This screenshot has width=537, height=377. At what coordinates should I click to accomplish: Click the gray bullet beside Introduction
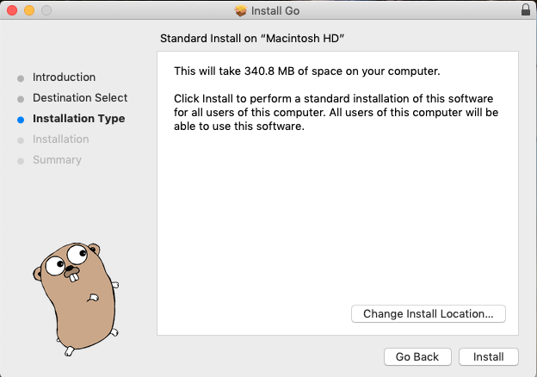[21, 78]
